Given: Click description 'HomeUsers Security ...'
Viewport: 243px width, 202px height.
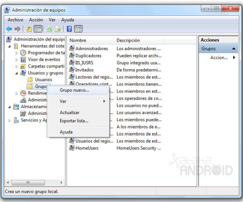Looking at the screenshot, I should tap(139, 148).
